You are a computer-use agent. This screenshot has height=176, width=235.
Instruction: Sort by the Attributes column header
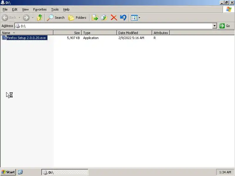click(161, 33)
